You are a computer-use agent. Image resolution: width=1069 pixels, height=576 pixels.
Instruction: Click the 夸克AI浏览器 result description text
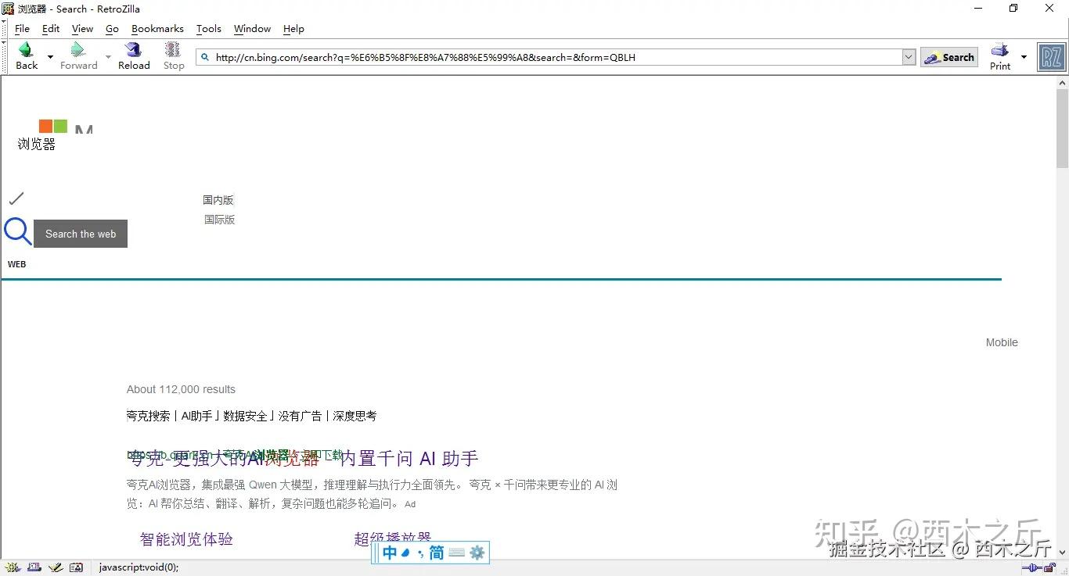coord(372,494)
